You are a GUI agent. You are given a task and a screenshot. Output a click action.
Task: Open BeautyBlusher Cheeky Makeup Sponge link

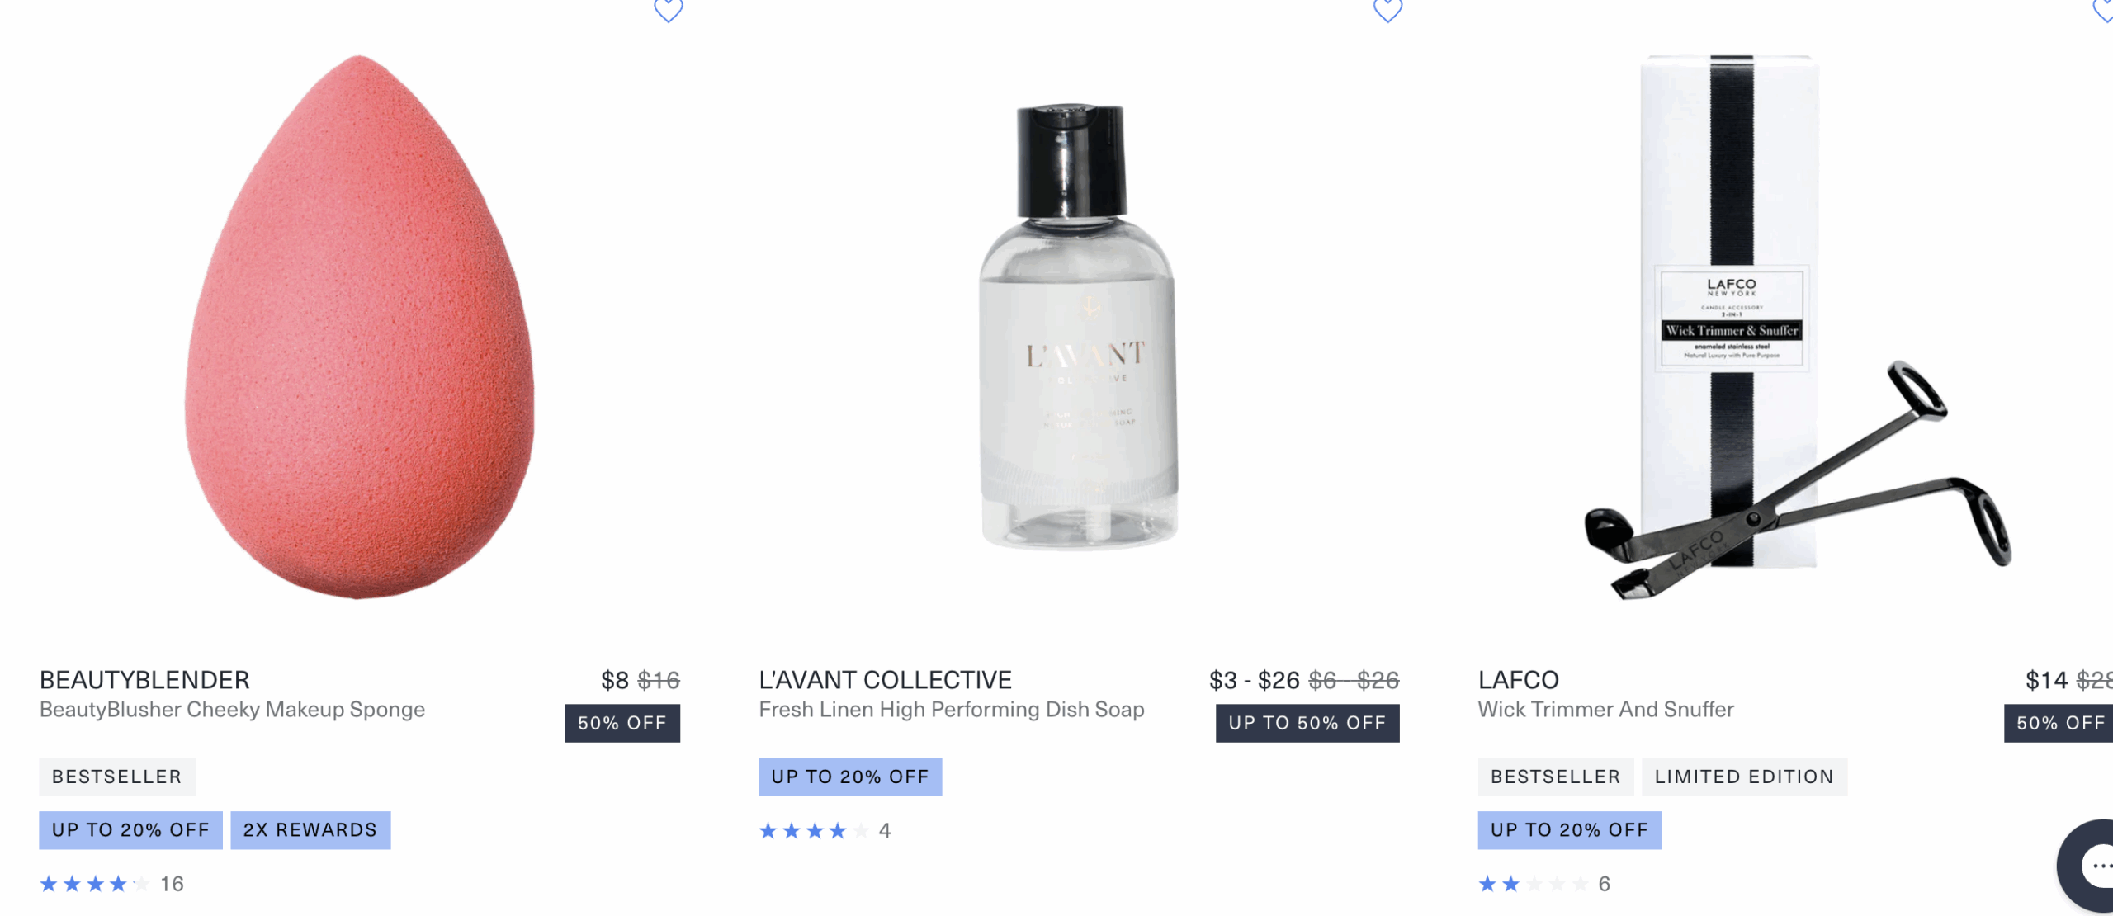(232, 710)
